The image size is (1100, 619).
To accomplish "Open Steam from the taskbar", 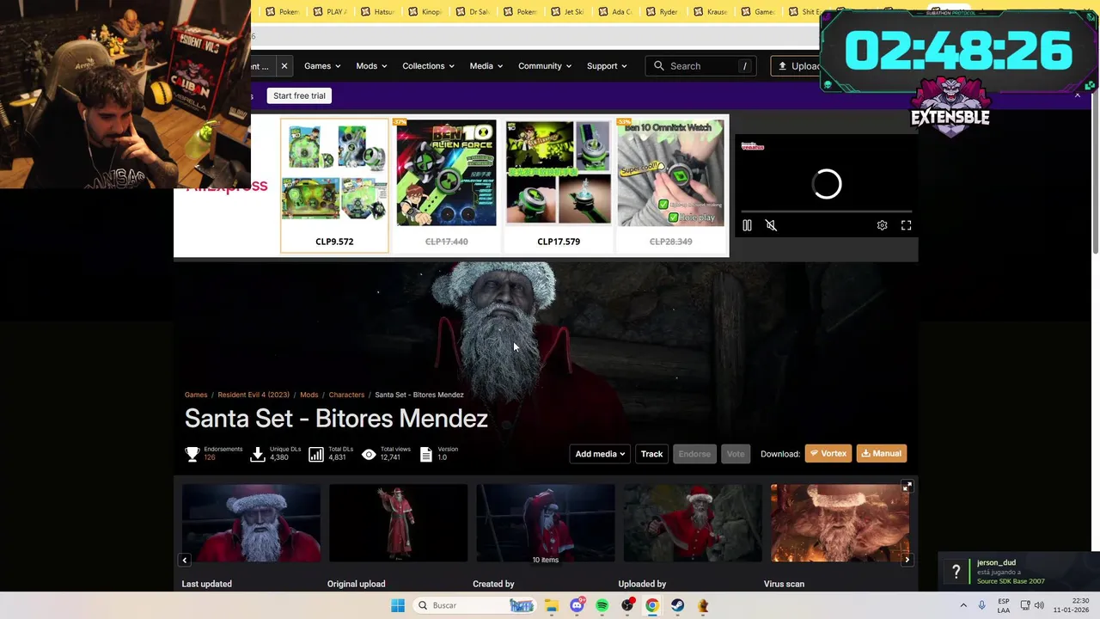I will [x=678, y=605].
